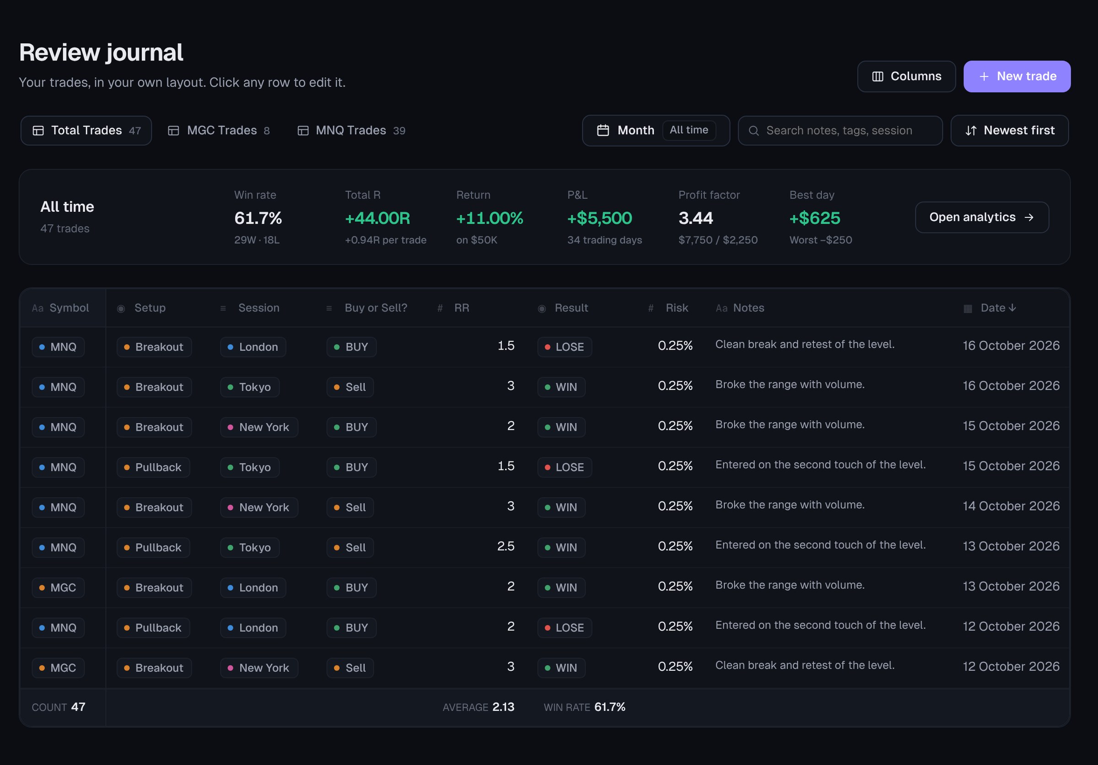Click the 14 October 2026 date cell
The image size is (1098, 765).
(1011, 506)
